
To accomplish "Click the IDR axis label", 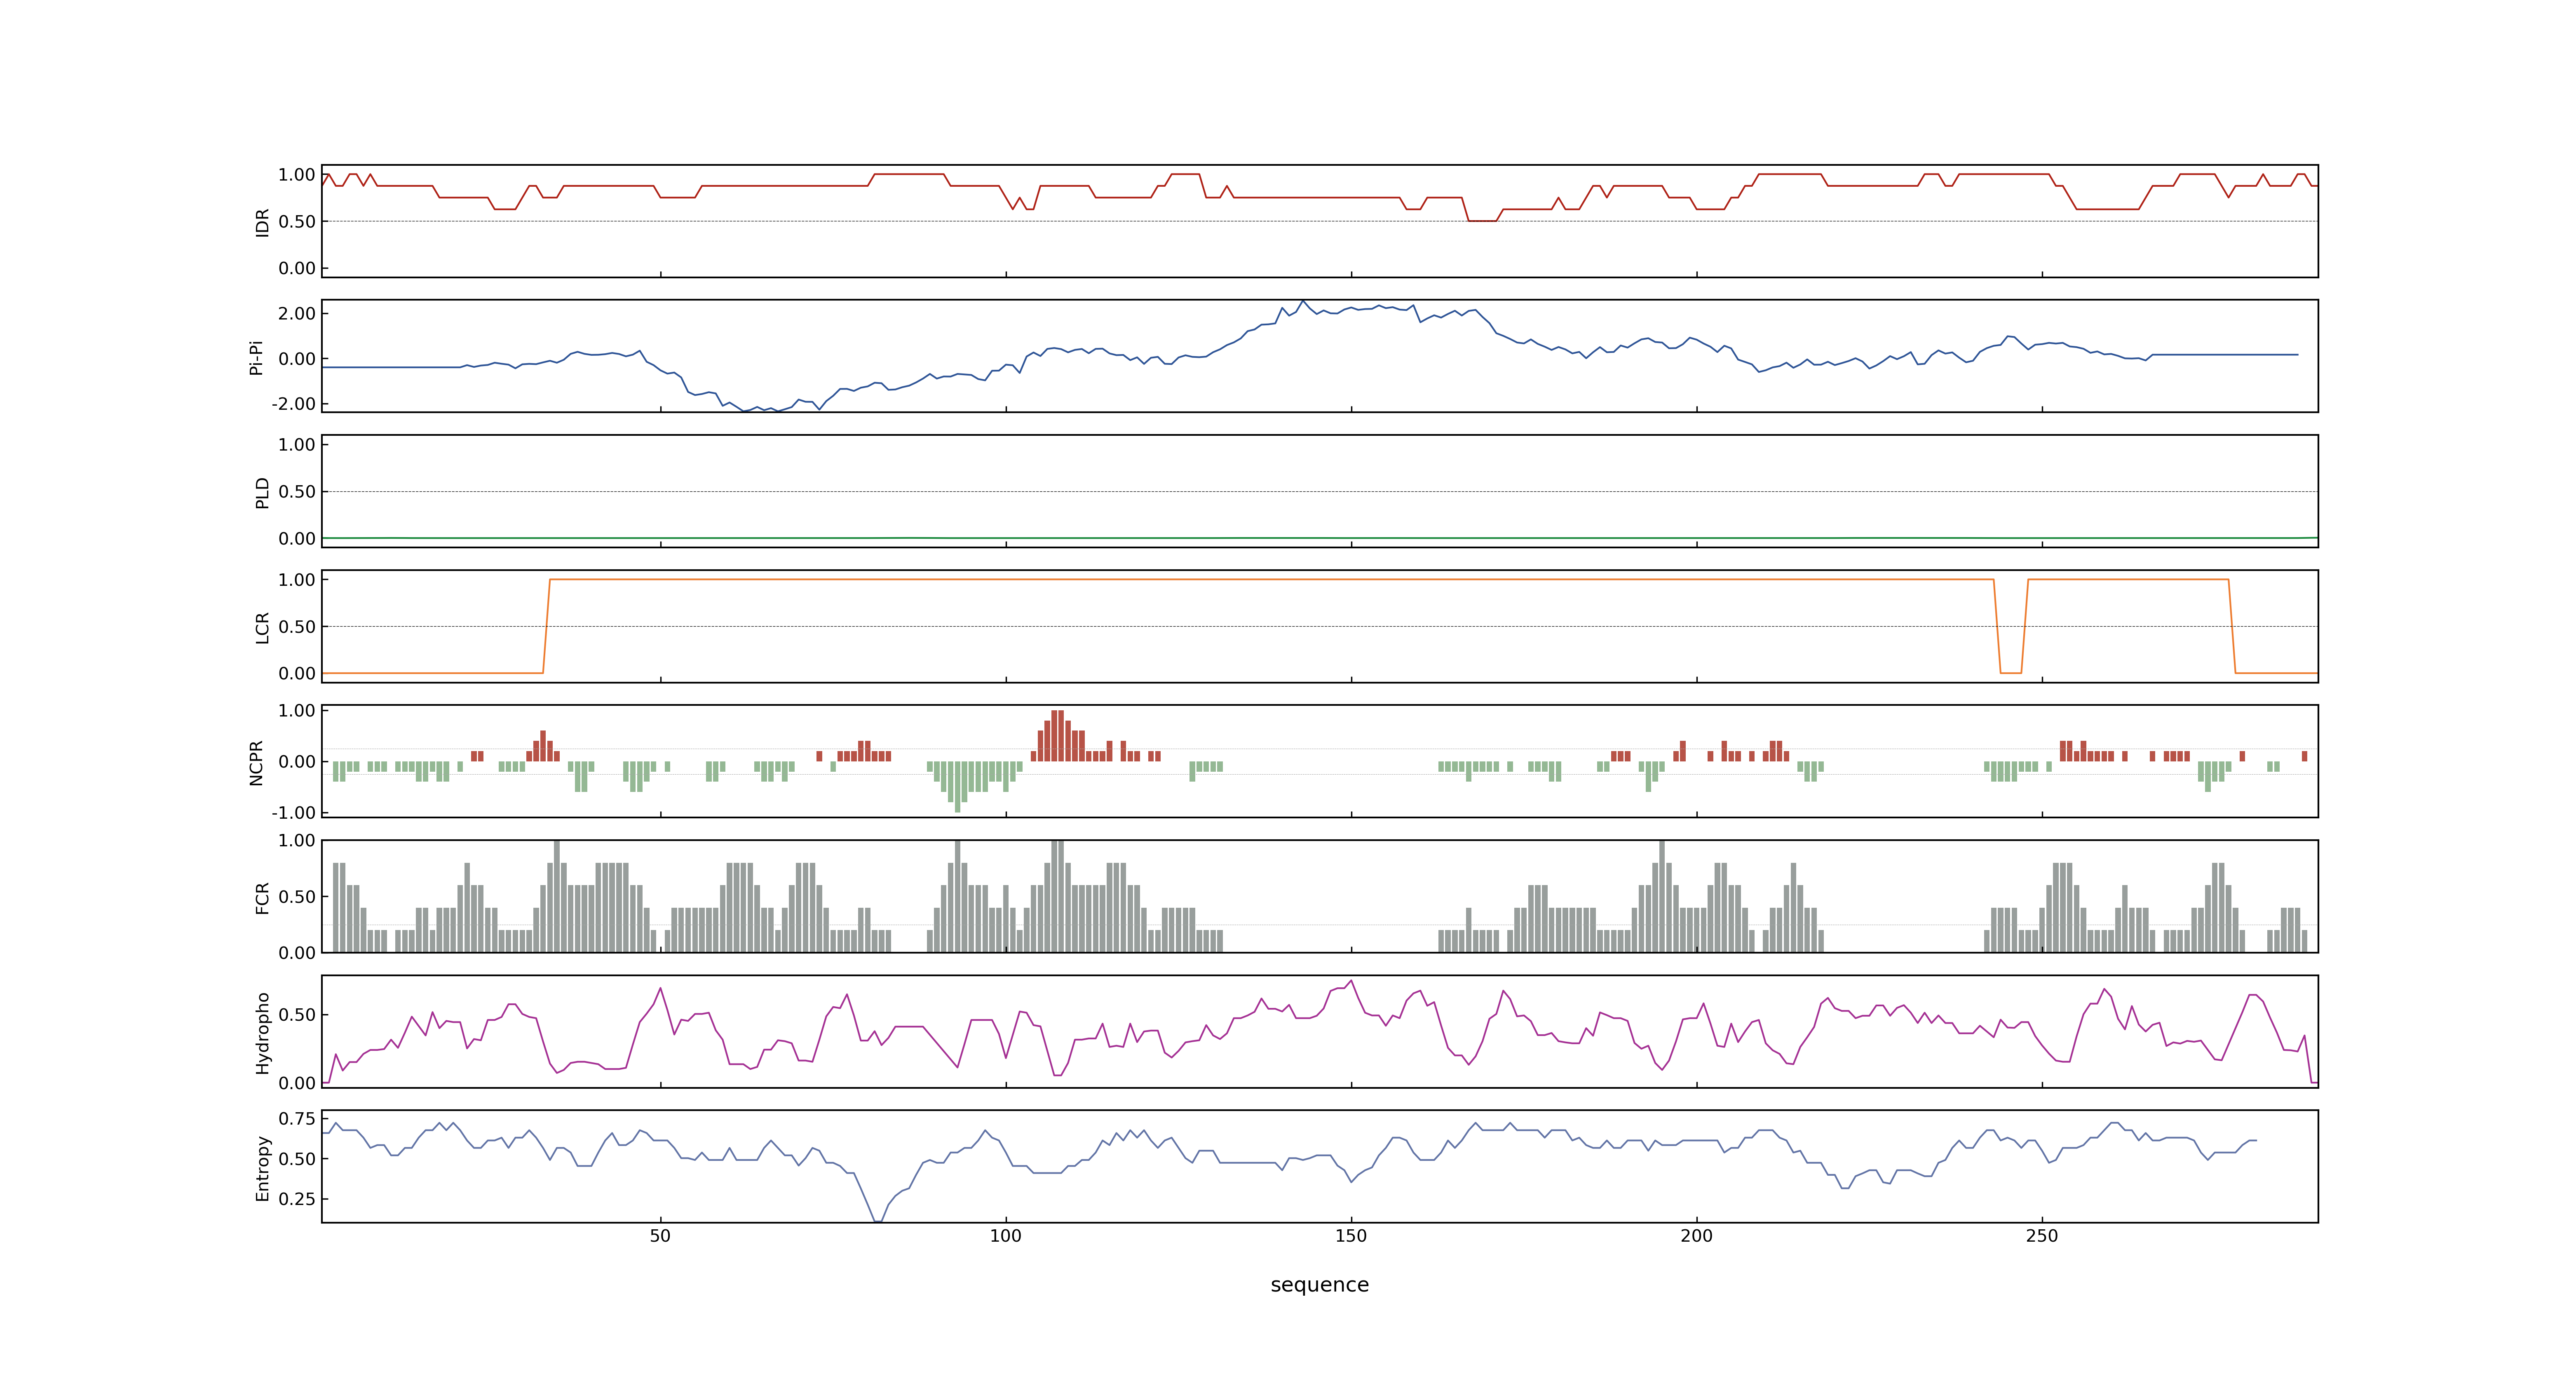I will point(263,222).
